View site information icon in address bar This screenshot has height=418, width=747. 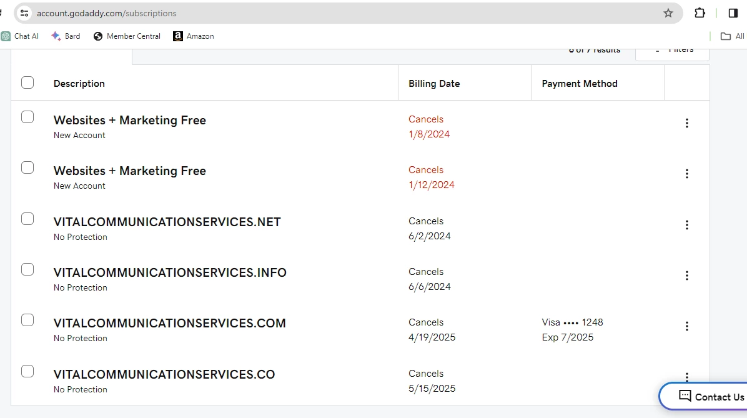pyautogui.click(x=24, y=13)
